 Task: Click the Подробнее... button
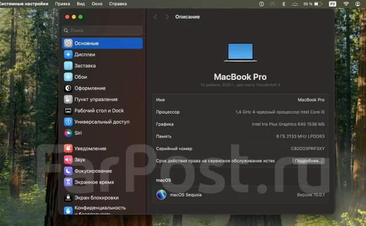308,161
